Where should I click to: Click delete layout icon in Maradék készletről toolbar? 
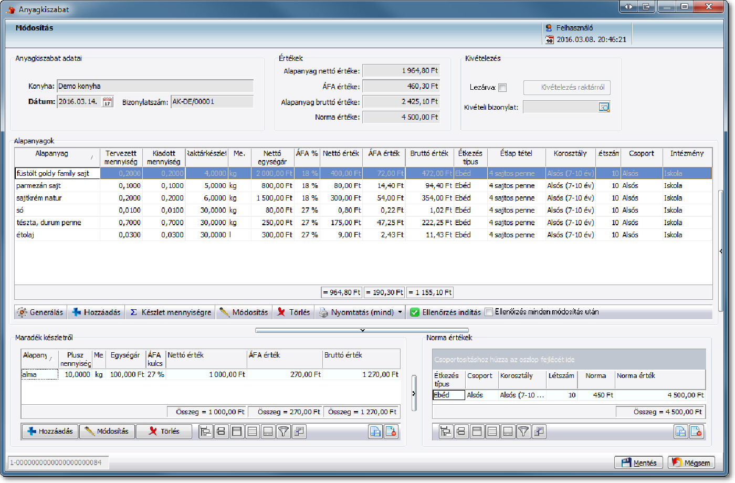(x=391, y=432)
